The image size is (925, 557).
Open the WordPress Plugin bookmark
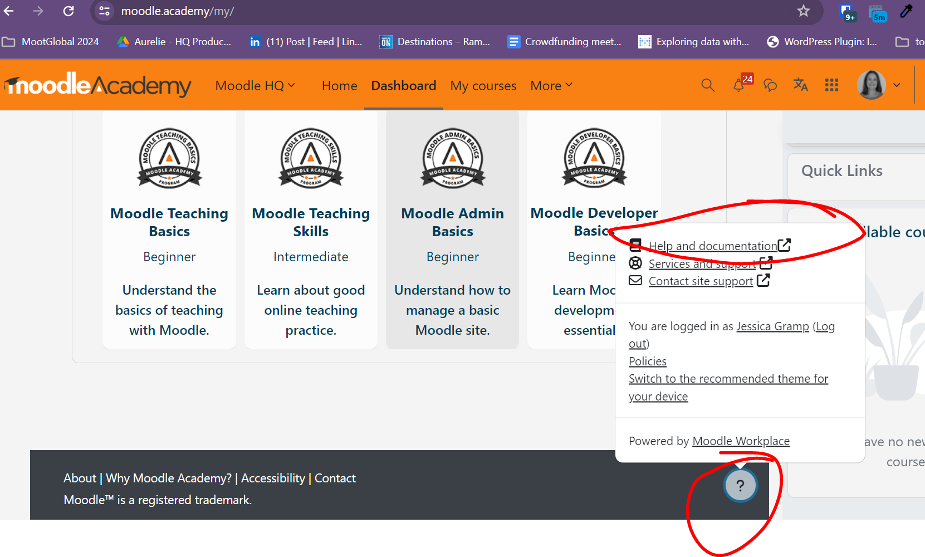coord(822,42)
